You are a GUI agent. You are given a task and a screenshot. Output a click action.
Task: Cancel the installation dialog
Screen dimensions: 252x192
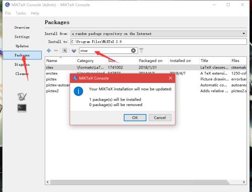click(x=160, y=118)
